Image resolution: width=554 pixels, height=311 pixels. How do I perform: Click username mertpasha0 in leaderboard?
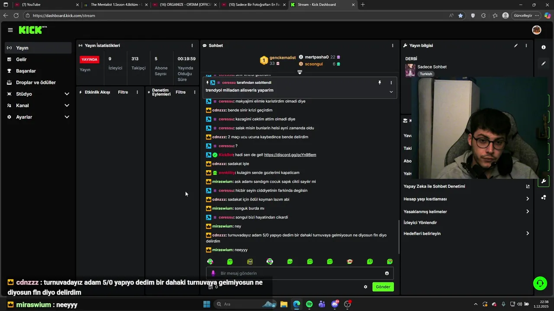[317, 57]
